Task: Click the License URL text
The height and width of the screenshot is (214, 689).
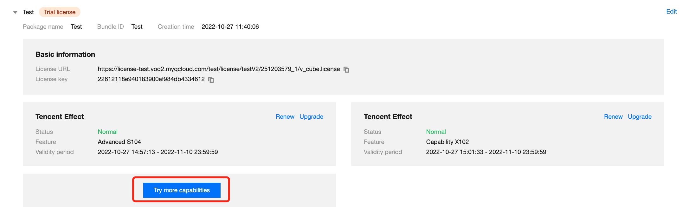Action: click(x=219, y=69)
